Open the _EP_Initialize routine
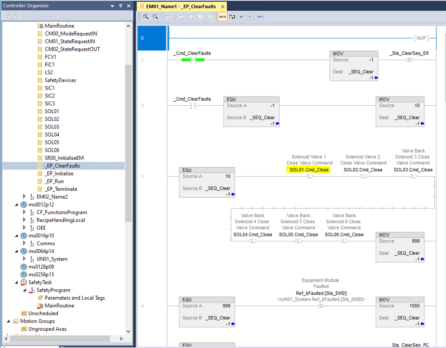446x348 pixels. 59,174
